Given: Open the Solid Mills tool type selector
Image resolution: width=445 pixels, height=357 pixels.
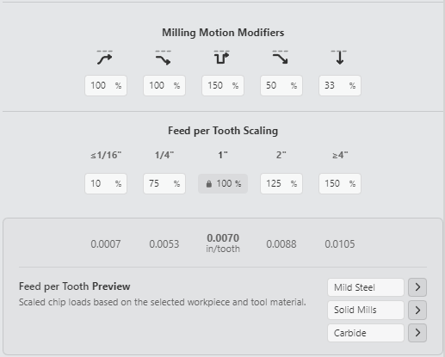Looking at the screenshot, I should [x=366, y=310].
